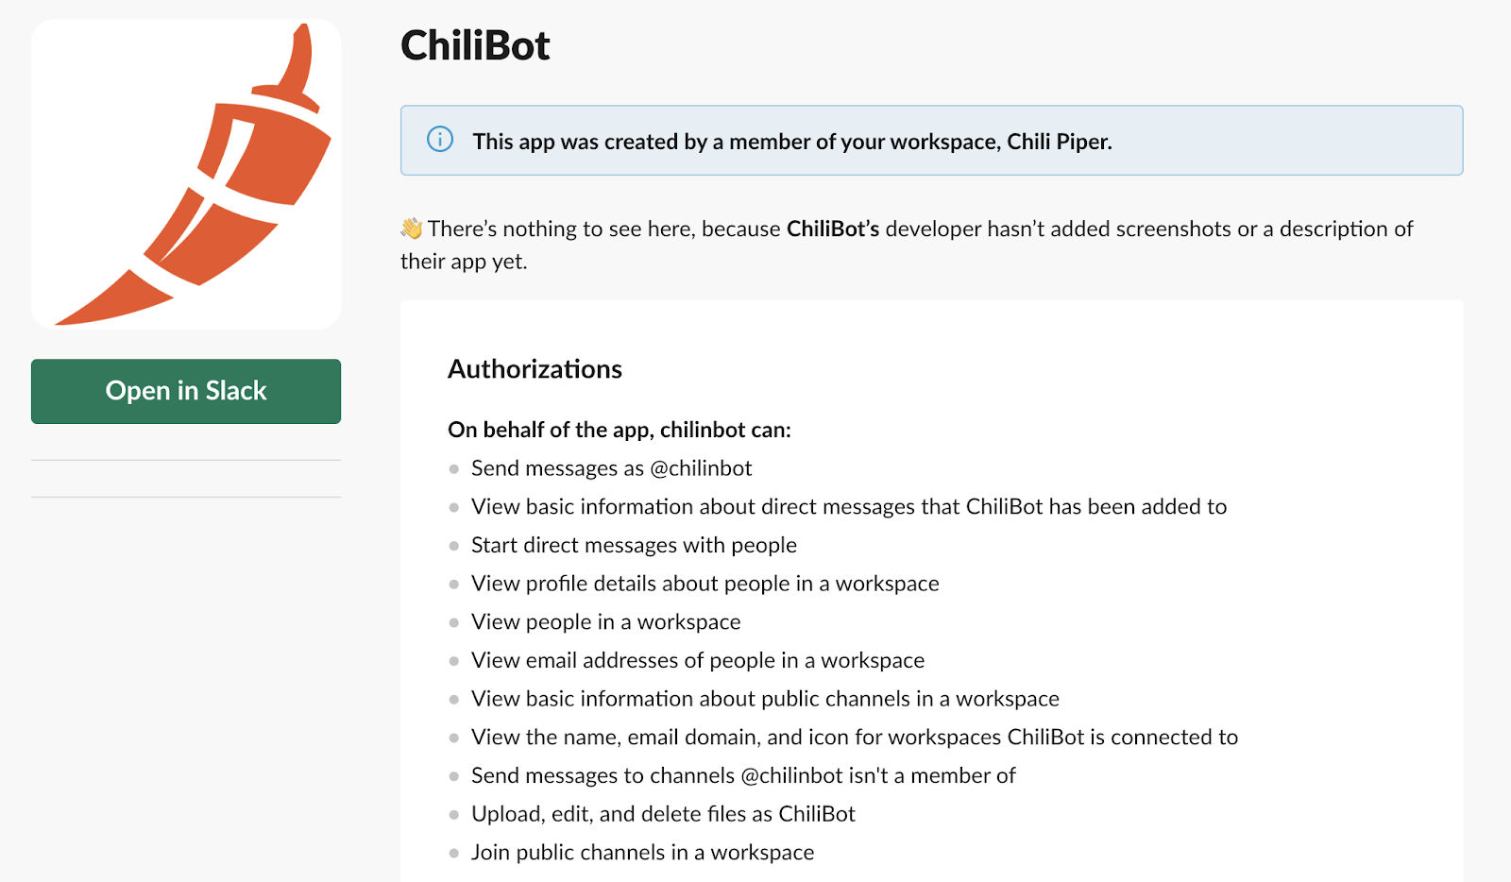The image size is (1511, 882).
Task: Click bullet next to "Send messages as @chilinbot"
Action: (x=454, y=469)
